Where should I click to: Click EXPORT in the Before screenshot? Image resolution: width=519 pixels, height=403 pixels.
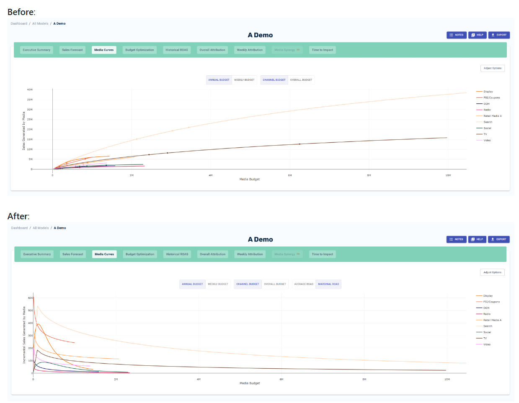coord(499,35)
